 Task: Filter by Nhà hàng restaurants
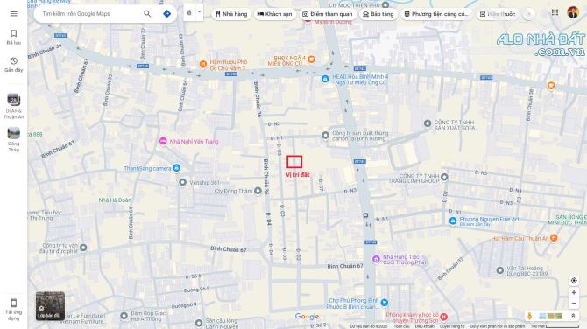click(x=231, y=14)
